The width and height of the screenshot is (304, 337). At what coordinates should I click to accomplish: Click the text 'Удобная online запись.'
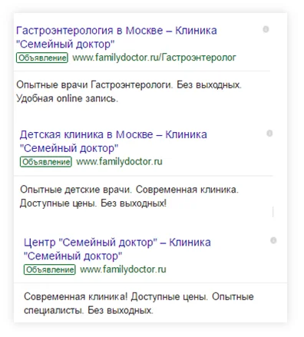coord(67,98)
